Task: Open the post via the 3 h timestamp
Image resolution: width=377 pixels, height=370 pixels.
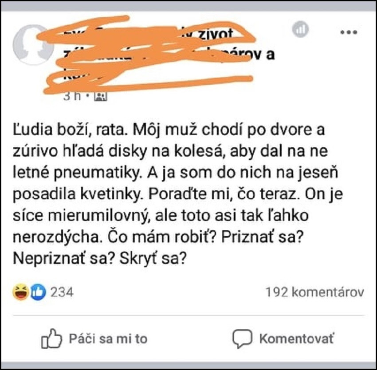Action: pos(72,96)
